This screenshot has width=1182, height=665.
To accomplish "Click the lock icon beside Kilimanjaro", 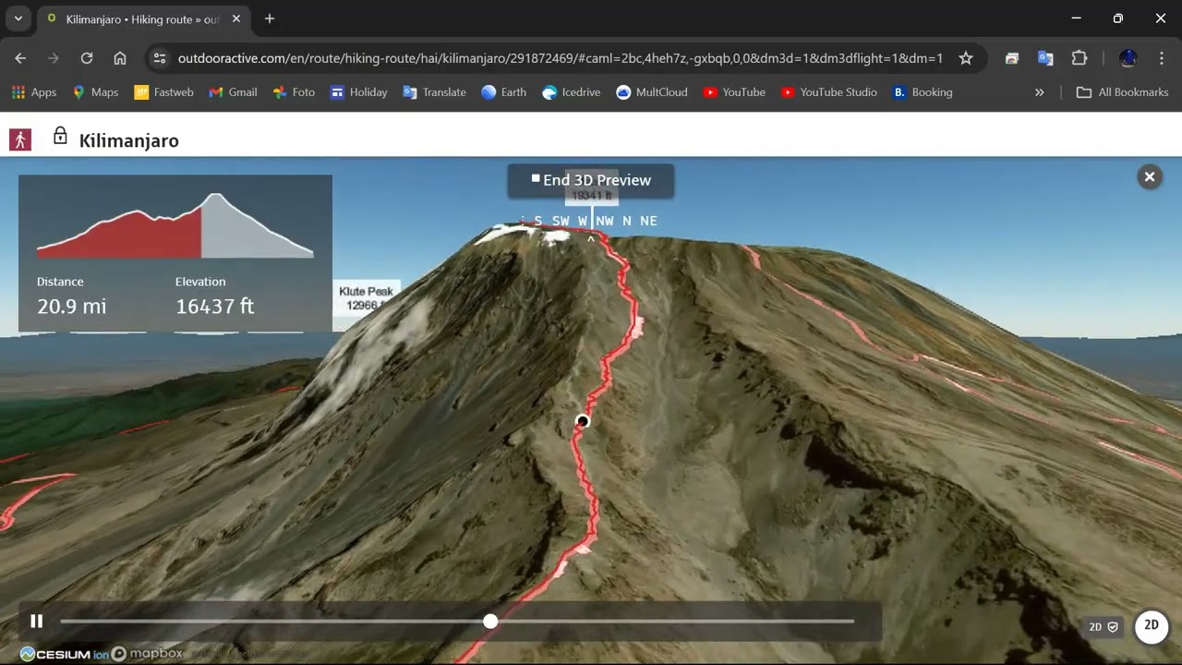I will (60, 136).
